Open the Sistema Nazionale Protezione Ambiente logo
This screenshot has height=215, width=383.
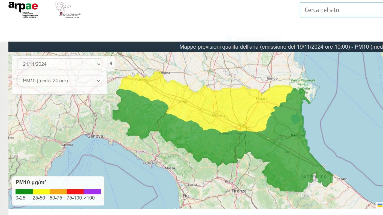[x=68, y=10]
